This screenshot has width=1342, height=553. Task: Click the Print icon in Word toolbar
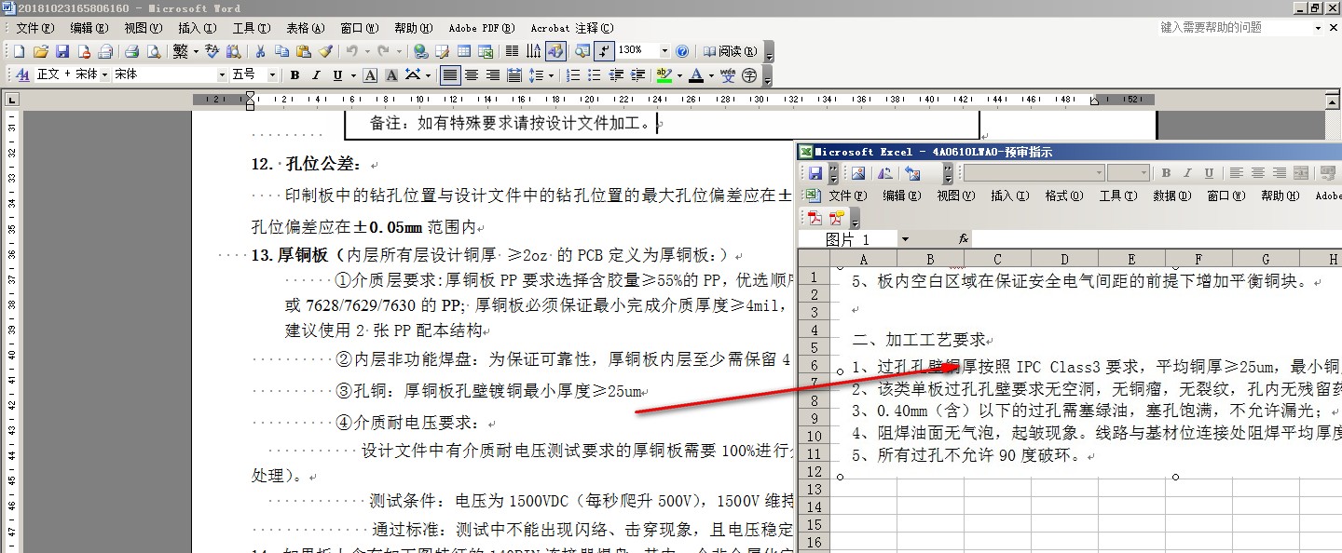coord(131,51)
